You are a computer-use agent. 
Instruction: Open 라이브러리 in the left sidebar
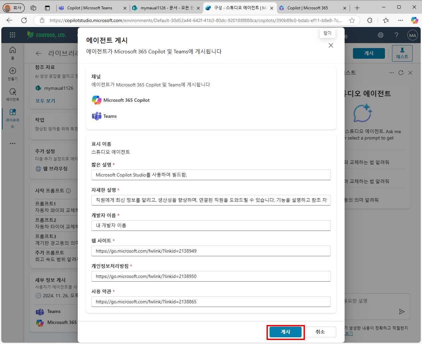click(13, 118)
